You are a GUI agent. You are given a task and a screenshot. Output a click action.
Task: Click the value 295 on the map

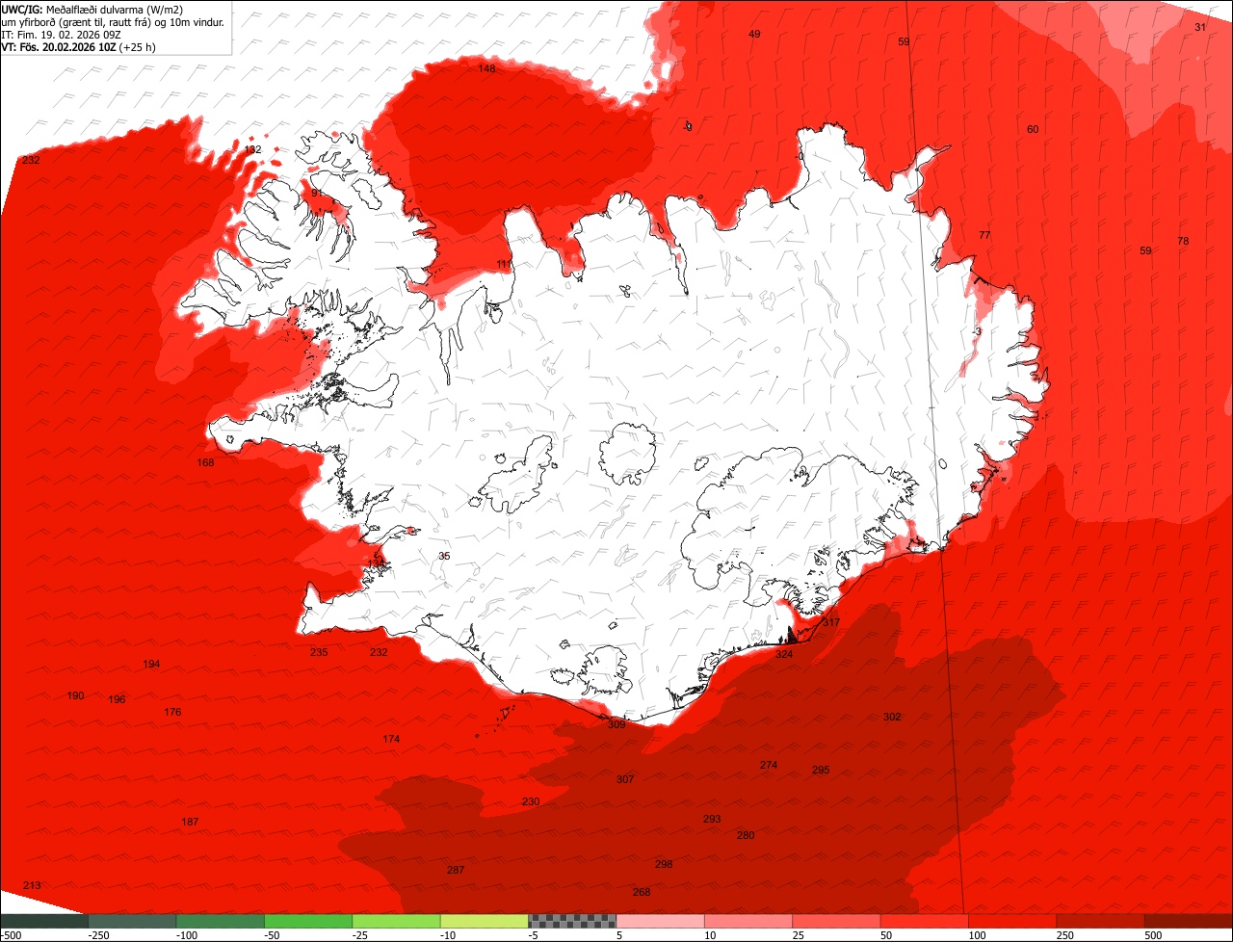point(821,770)
